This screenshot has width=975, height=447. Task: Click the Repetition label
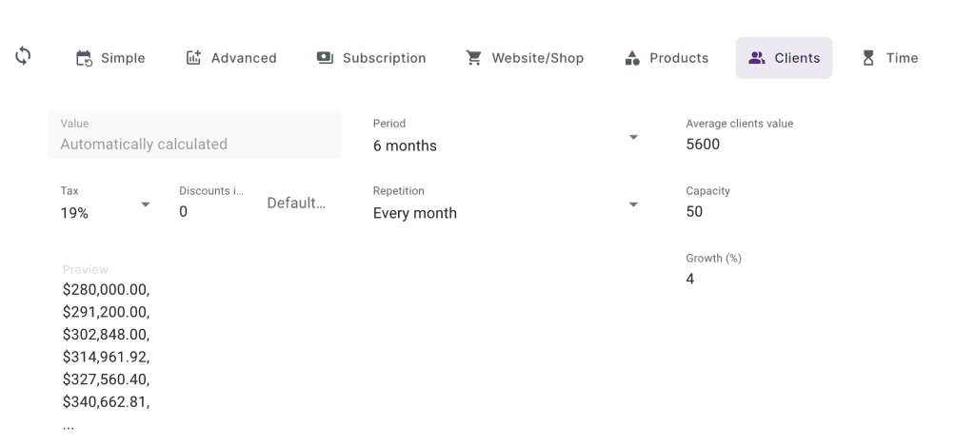point(399,190)
